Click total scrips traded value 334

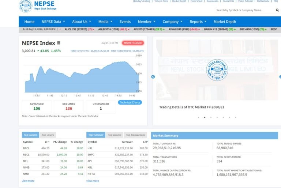point(219,161)
